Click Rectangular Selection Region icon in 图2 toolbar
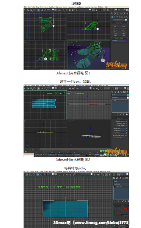Image resolution: width=141 pixels, height=228 pixels. click(31, 88)
